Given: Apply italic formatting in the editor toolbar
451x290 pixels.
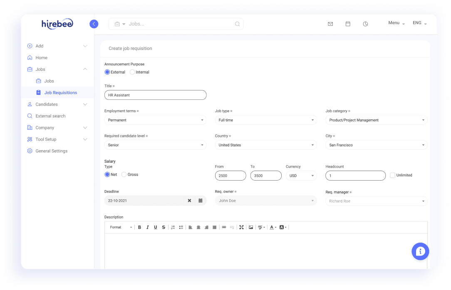Looking at the screenshot, I should (x=147, y=227).
